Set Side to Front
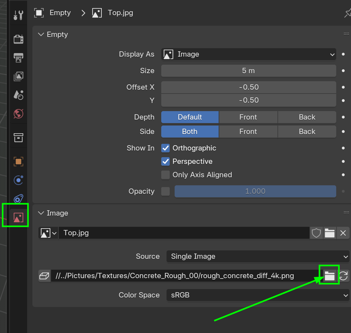 coord(248,132)
